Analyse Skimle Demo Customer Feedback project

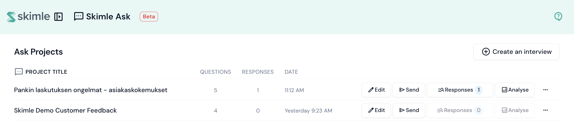[x=515, y=110]
